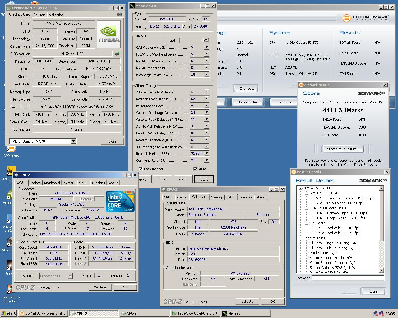
Task: Switch to the Validation tab in GPU-Z
Action: click(56, 15)
